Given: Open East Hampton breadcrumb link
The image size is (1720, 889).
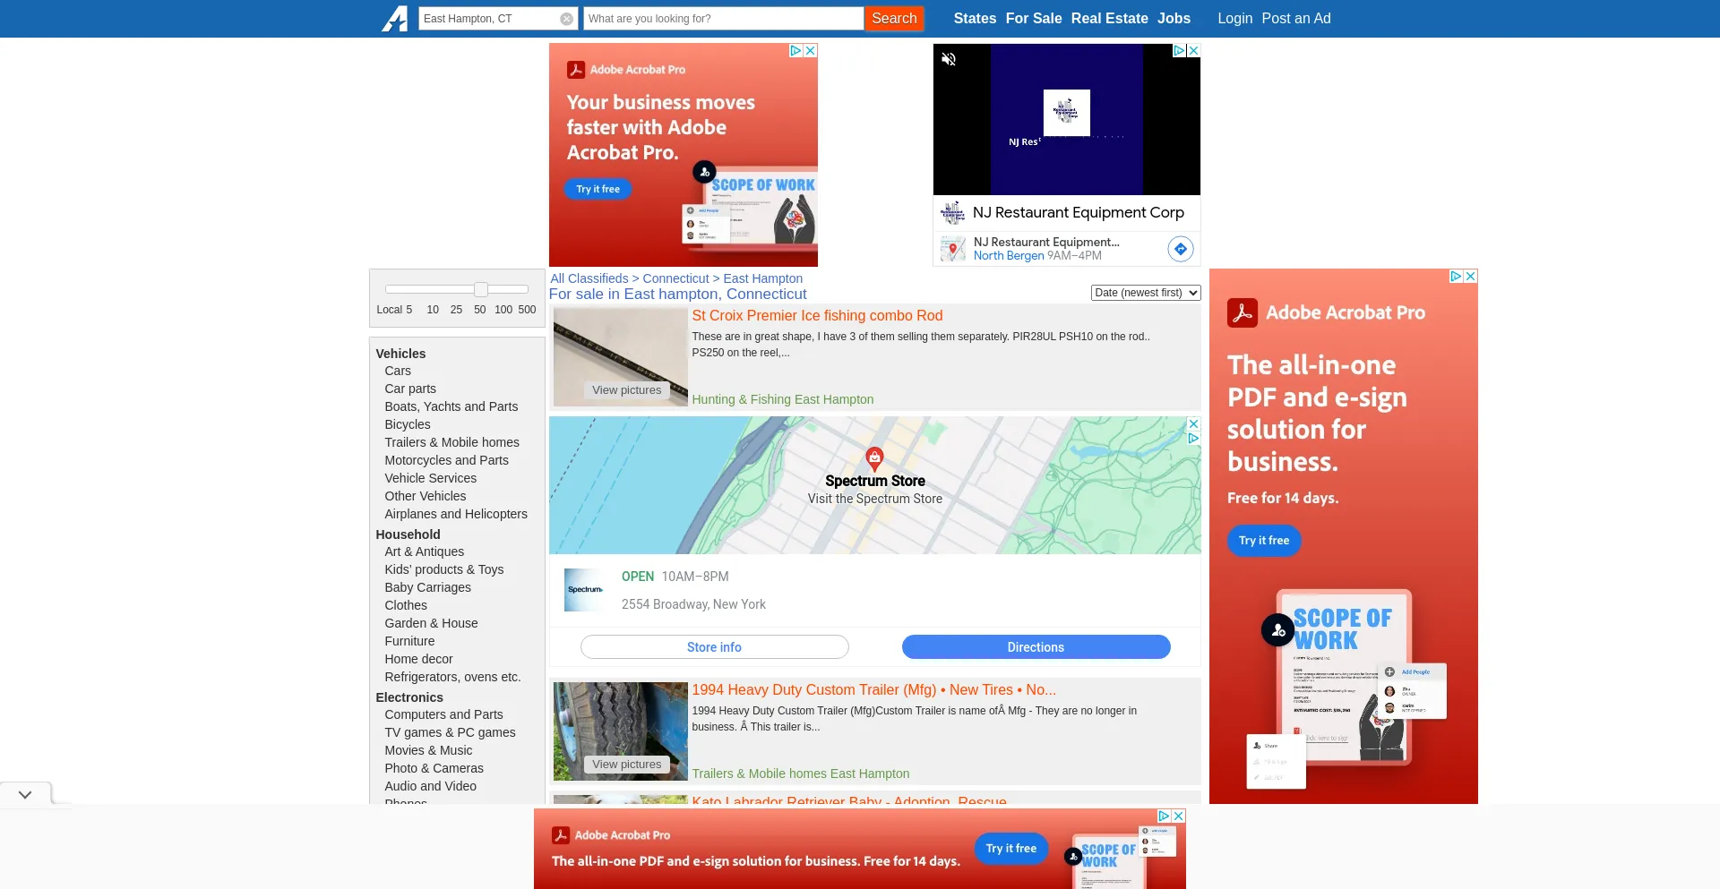Looking at the screenshot, I should pyautogui.click(x=763, y=278).
